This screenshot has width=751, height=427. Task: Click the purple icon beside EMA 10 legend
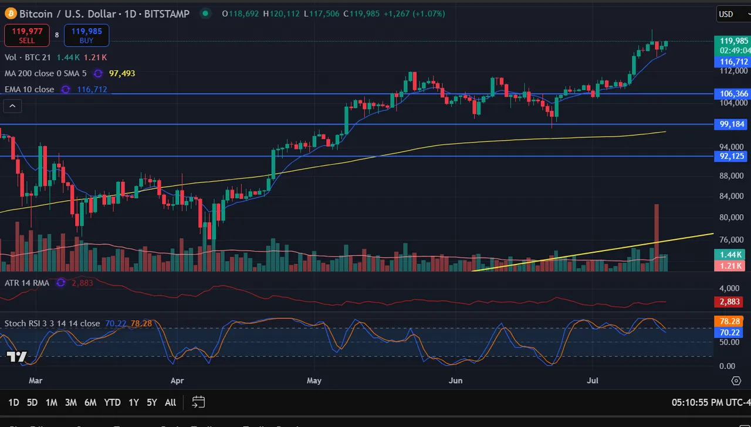[x=66, y=89]
